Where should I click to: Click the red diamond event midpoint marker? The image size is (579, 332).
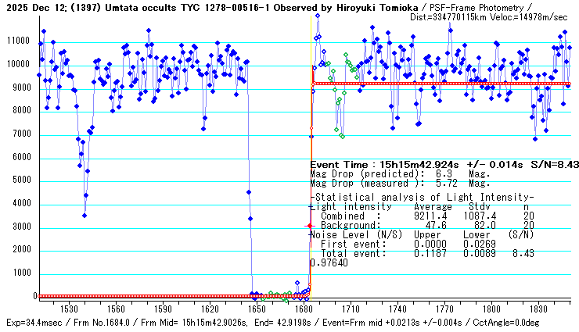[x=309, y=226]
